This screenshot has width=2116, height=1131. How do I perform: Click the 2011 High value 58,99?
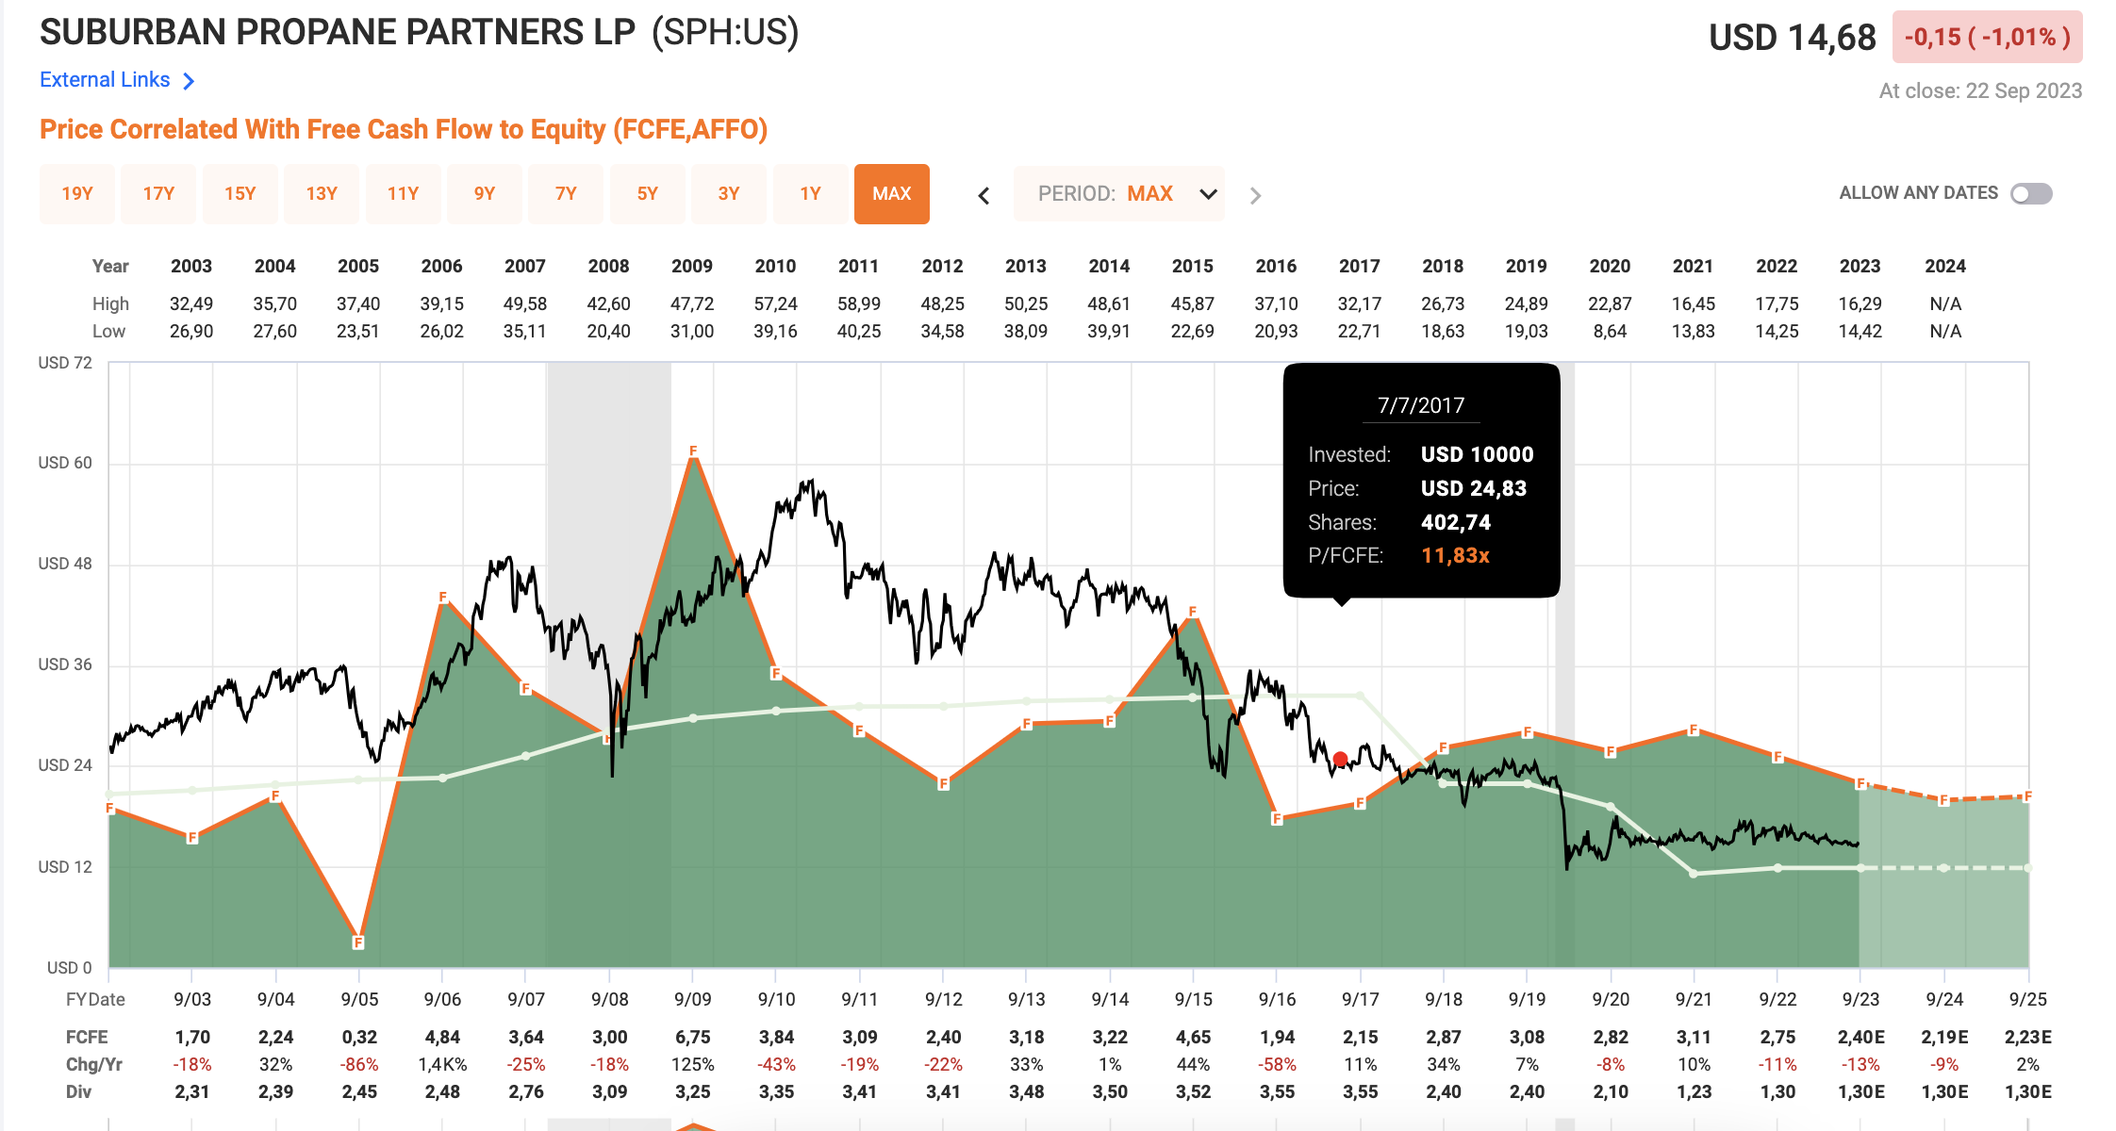pos(859,304)
